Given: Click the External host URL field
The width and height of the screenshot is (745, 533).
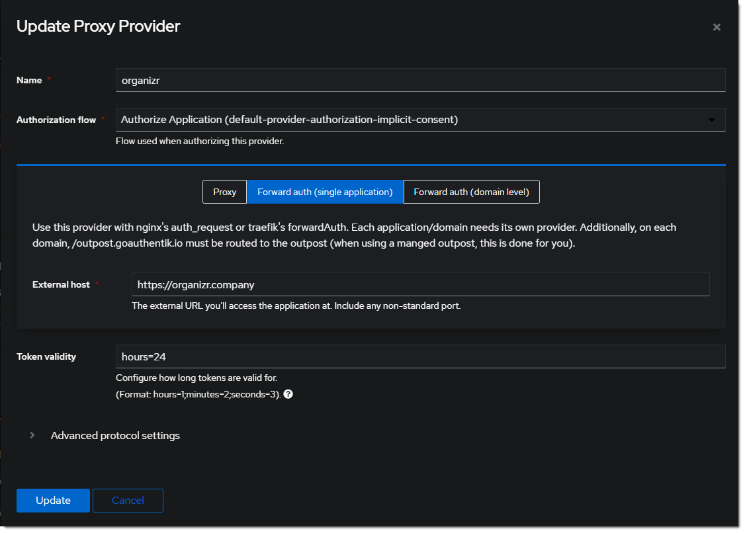Looking at the screenshot, I should tap(420, 284).
